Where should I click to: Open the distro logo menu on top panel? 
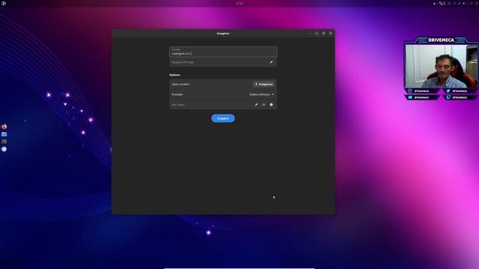[x=3, y=3]
